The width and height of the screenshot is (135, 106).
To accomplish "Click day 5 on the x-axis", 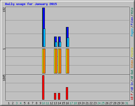I will tap(25, 103).
